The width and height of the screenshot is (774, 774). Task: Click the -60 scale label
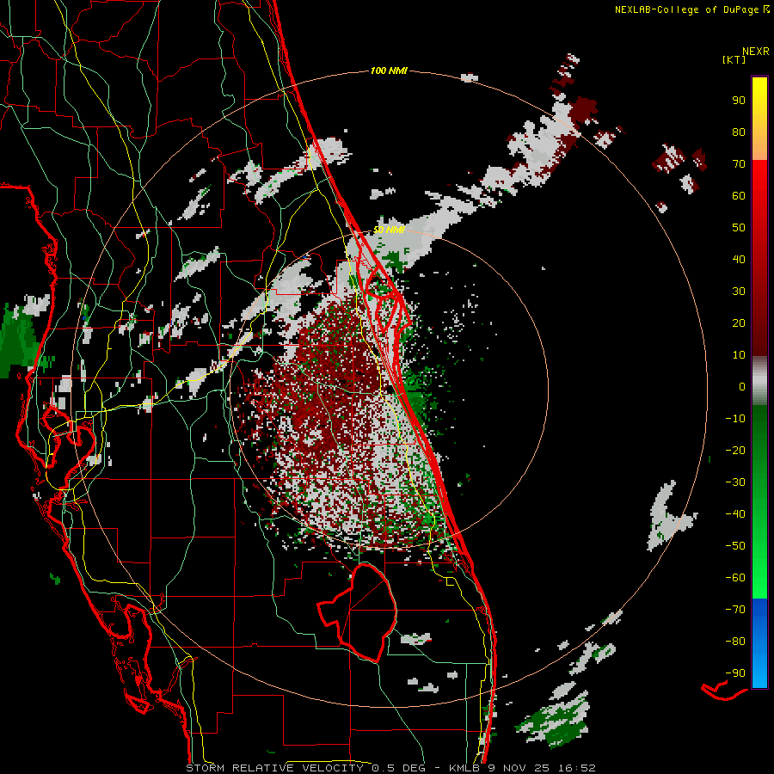(x=735, y=578)
